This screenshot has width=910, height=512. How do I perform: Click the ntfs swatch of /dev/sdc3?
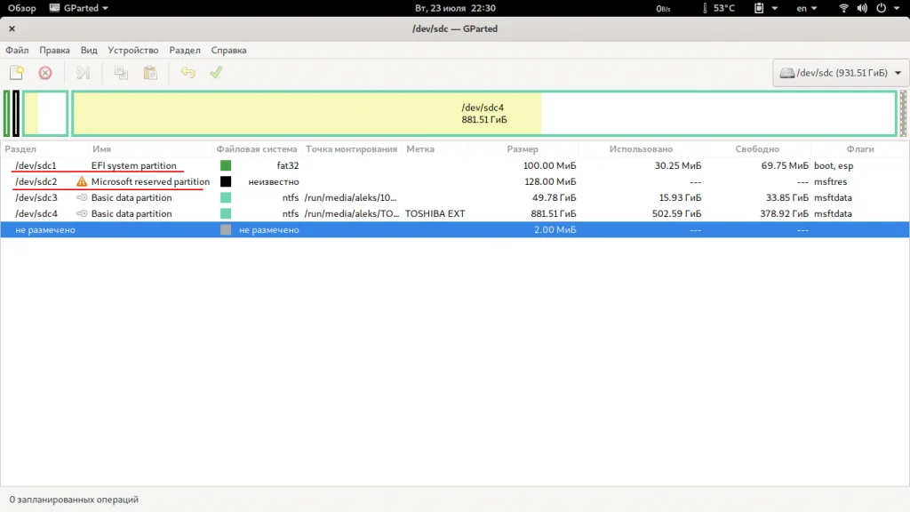pyautogui.click(x=226, y=197)
